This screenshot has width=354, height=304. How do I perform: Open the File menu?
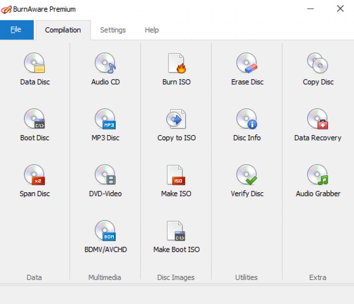click(17, 30)
